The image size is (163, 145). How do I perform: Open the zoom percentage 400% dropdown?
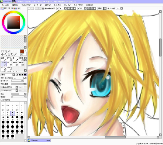pos(65,8)
